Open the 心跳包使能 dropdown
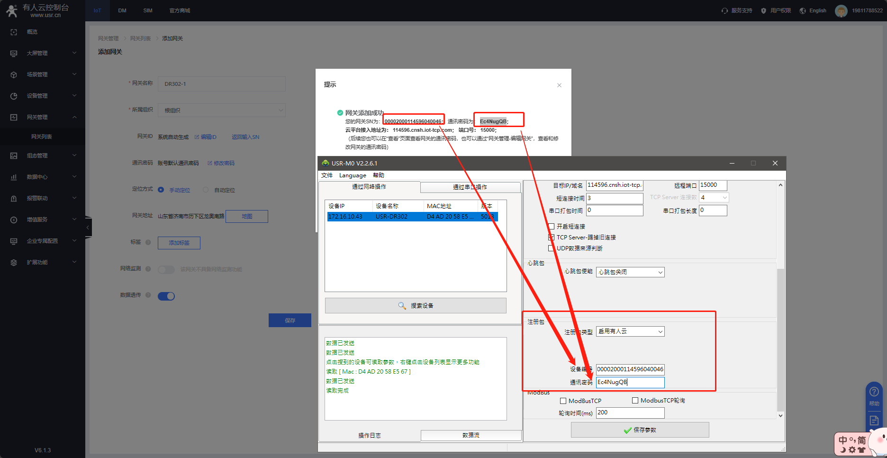The image size is (887, 458). [x=630, y=272]
